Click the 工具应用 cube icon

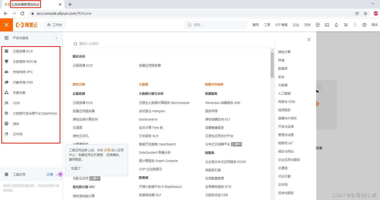click(x=7, y=174)
